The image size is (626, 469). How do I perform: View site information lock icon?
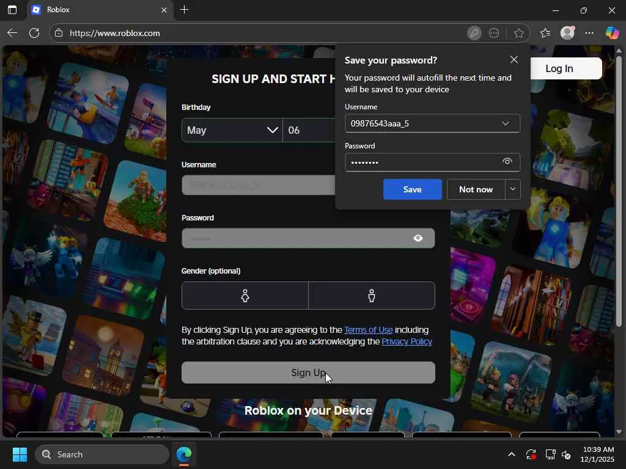[x=59, y=33]
